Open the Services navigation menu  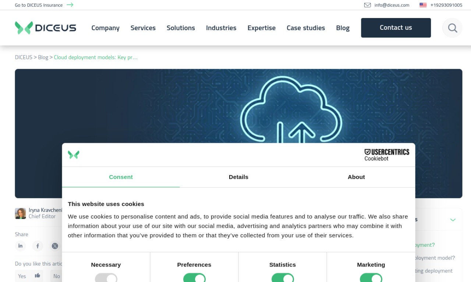pyautogui.click(x=143, y=28)
